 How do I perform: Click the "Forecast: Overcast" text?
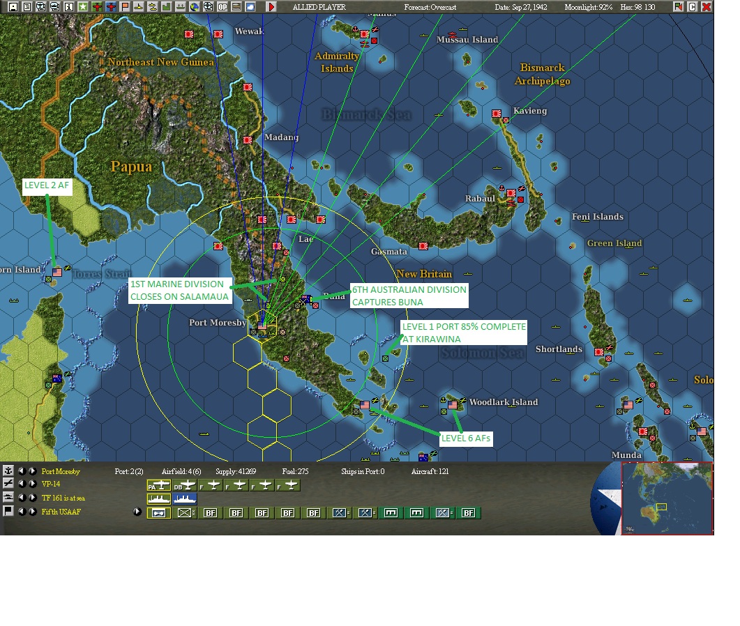pyautogui.click(x=430, y=7)
